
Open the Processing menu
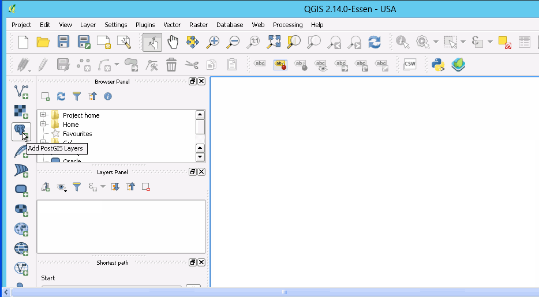coord(288,25)
